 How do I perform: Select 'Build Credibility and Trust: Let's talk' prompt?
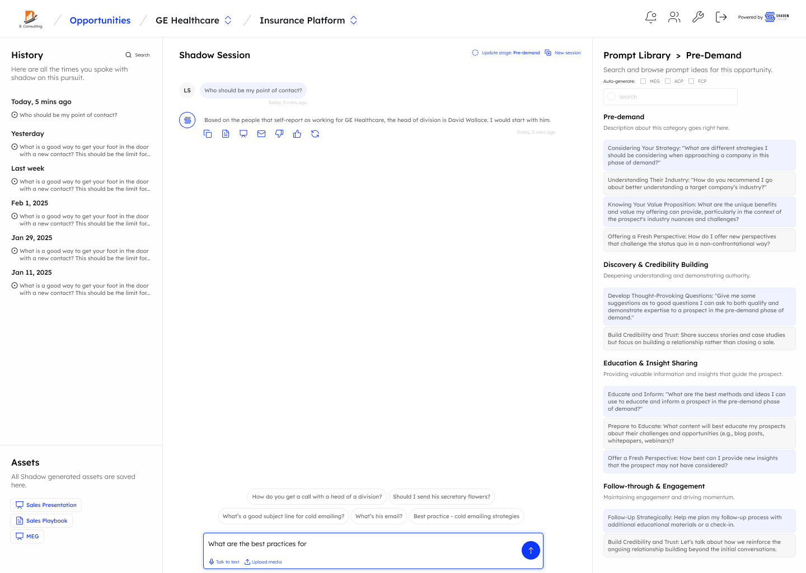click(x=699, y=546)
